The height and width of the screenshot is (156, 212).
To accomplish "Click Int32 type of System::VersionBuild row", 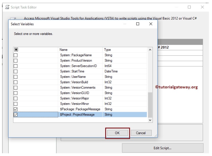I will pos(125,82).
